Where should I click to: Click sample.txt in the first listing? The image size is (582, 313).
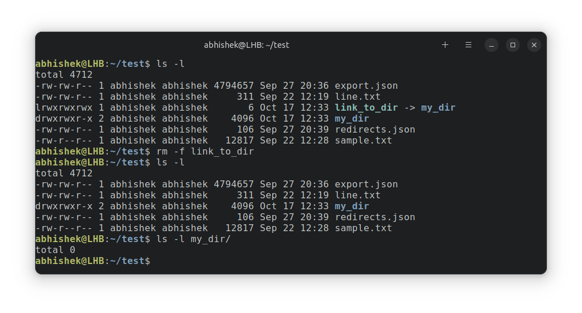364,141
